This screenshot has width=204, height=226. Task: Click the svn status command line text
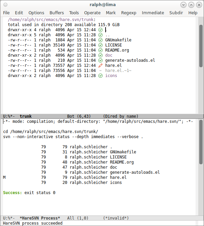point(73,137)
